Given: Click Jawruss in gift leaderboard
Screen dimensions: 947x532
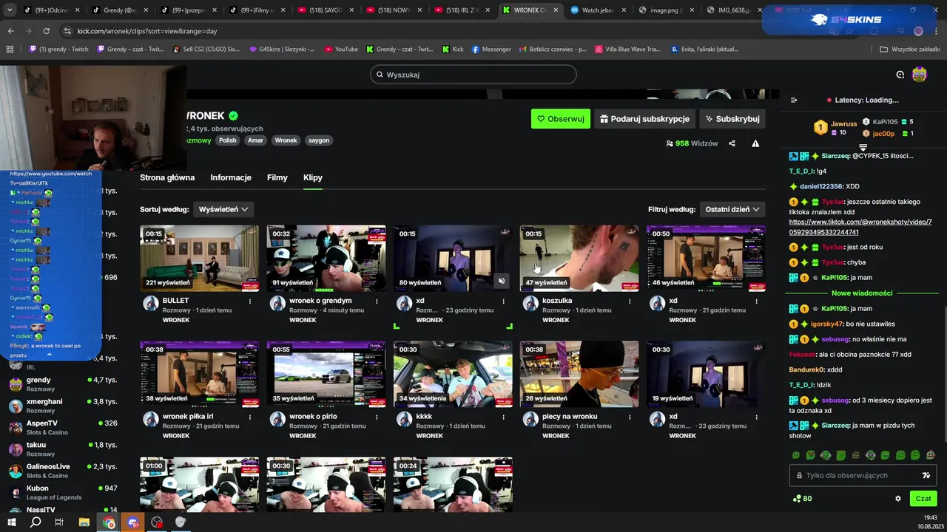Looking at the screenshot, I should (x=843, y=123).
